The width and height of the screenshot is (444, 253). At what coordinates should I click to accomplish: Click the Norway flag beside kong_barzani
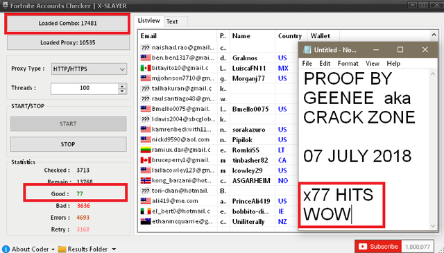click(146, 180)
